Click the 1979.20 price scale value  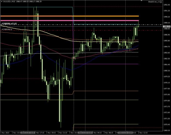167,77
